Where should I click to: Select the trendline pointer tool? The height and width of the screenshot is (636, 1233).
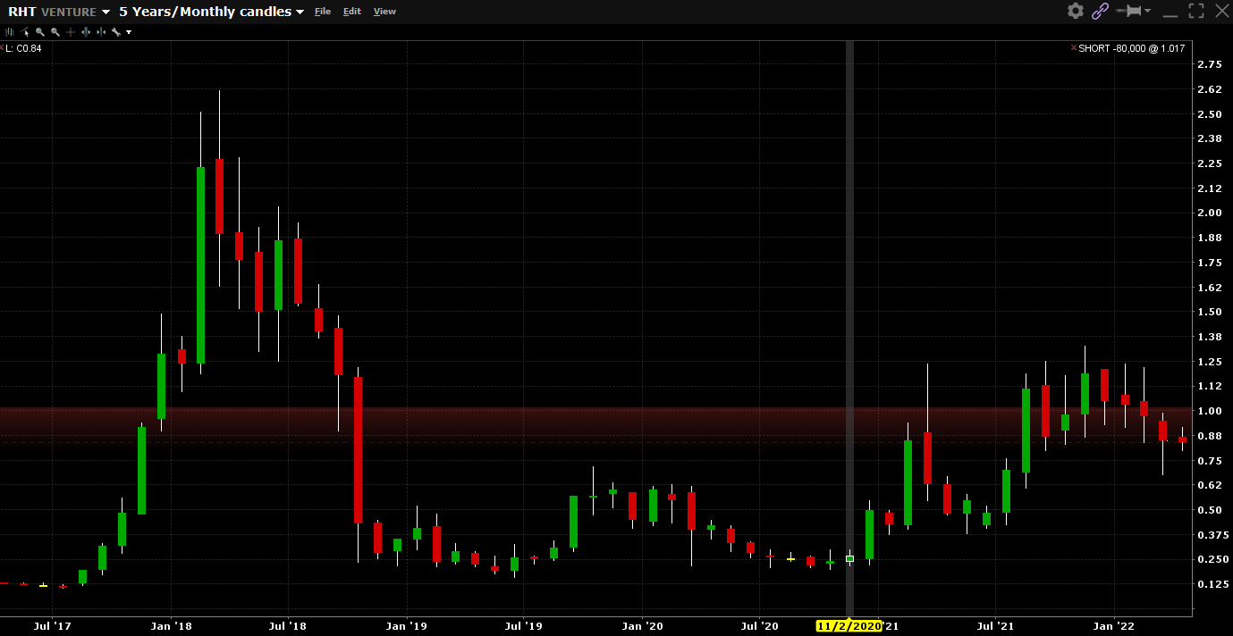tap(24, 32)
